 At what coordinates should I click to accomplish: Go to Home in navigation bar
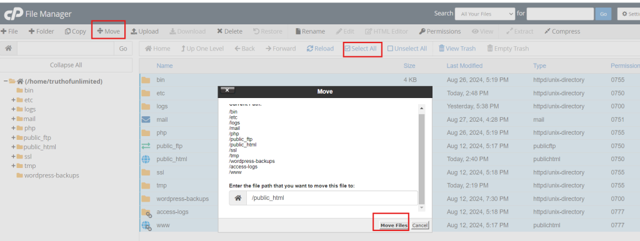[x=157, y=49]
